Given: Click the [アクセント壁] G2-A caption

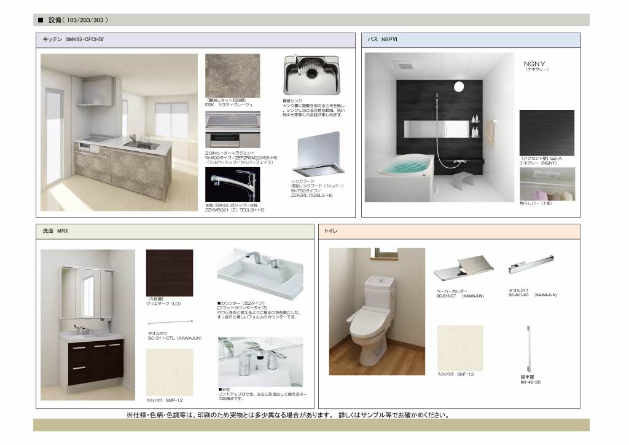Looking at the screenshot, I should pos(541,160).
